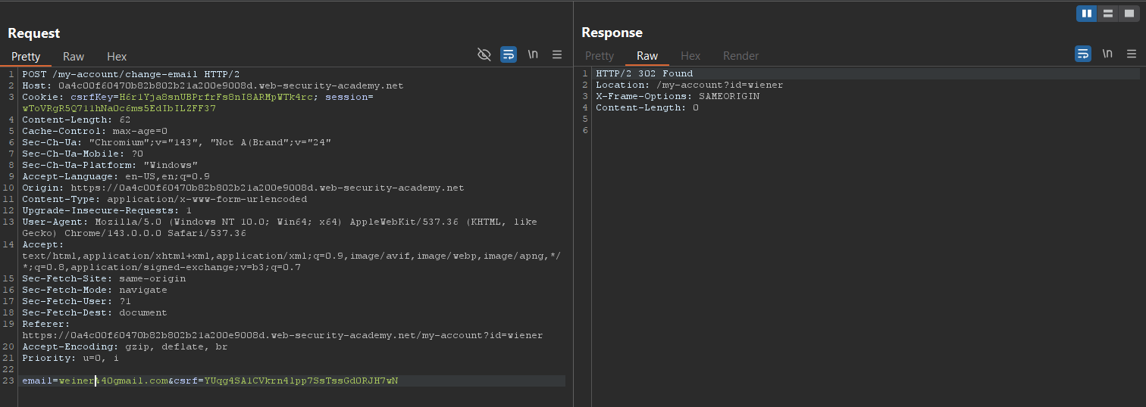
Task: Select the combined tabbed layout icon
Action: click(1129, 14)
